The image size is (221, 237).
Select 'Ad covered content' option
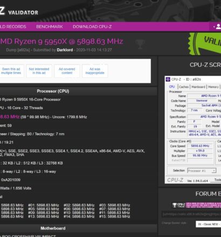point(67,71)
